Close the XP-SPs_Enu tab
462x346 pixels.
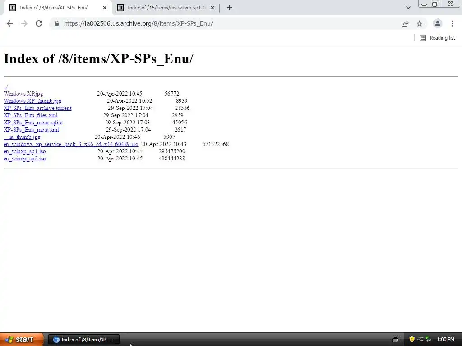pyautogui.click(x=105, y=8)
